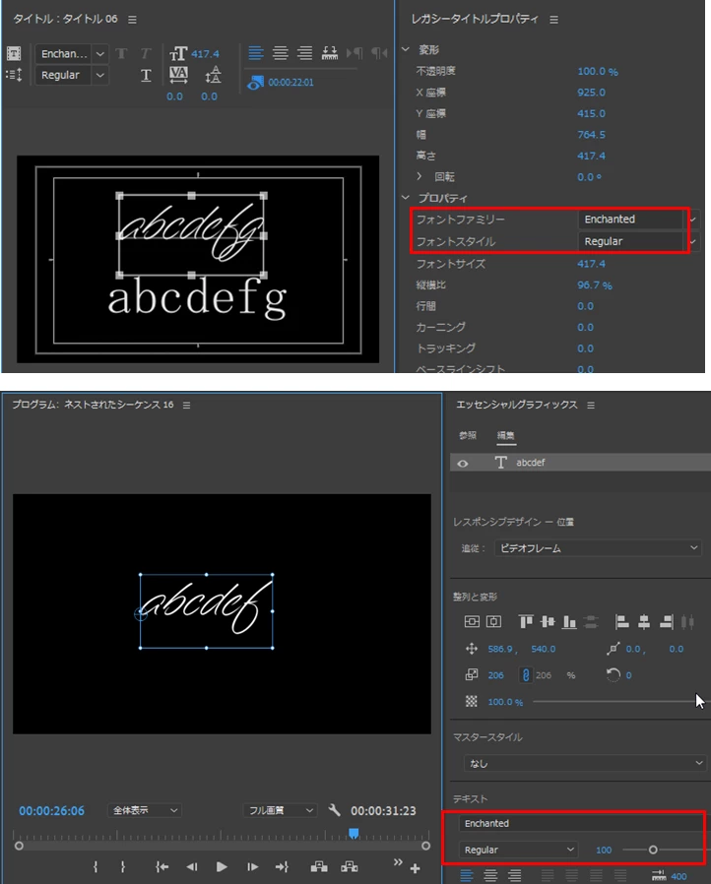Click the 不透明度 value 100.0 %
Viewport: 711px width, 884px height.
(x=597, y=72)
